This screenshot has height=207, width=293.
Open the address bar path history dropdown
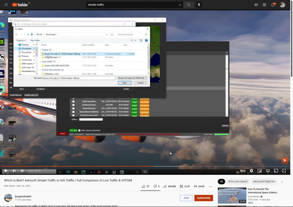tap(107, 34)
